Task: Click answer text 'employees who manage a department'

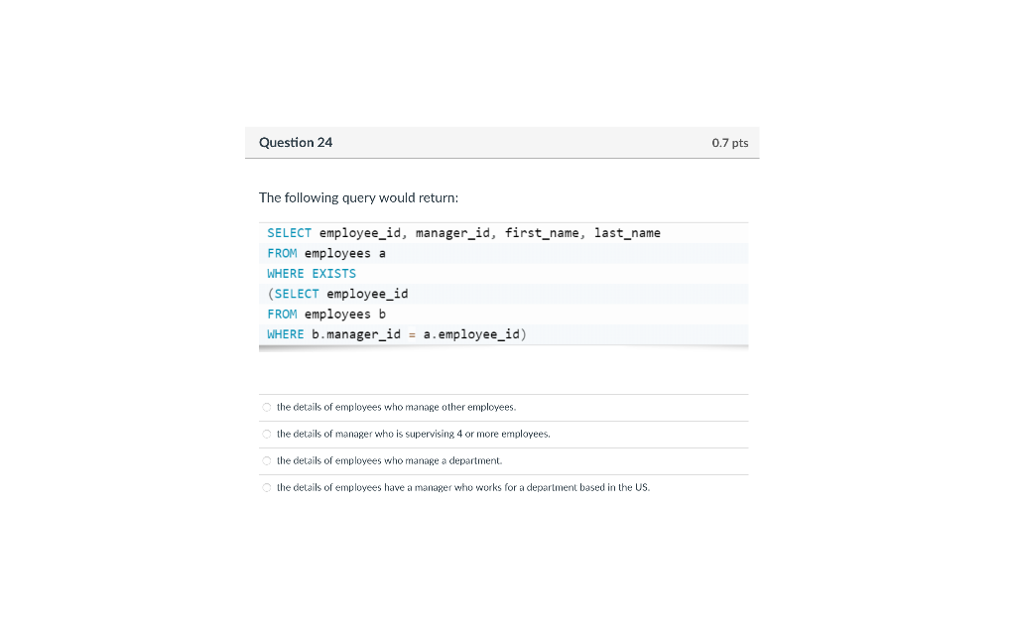Action: point(389,460)
